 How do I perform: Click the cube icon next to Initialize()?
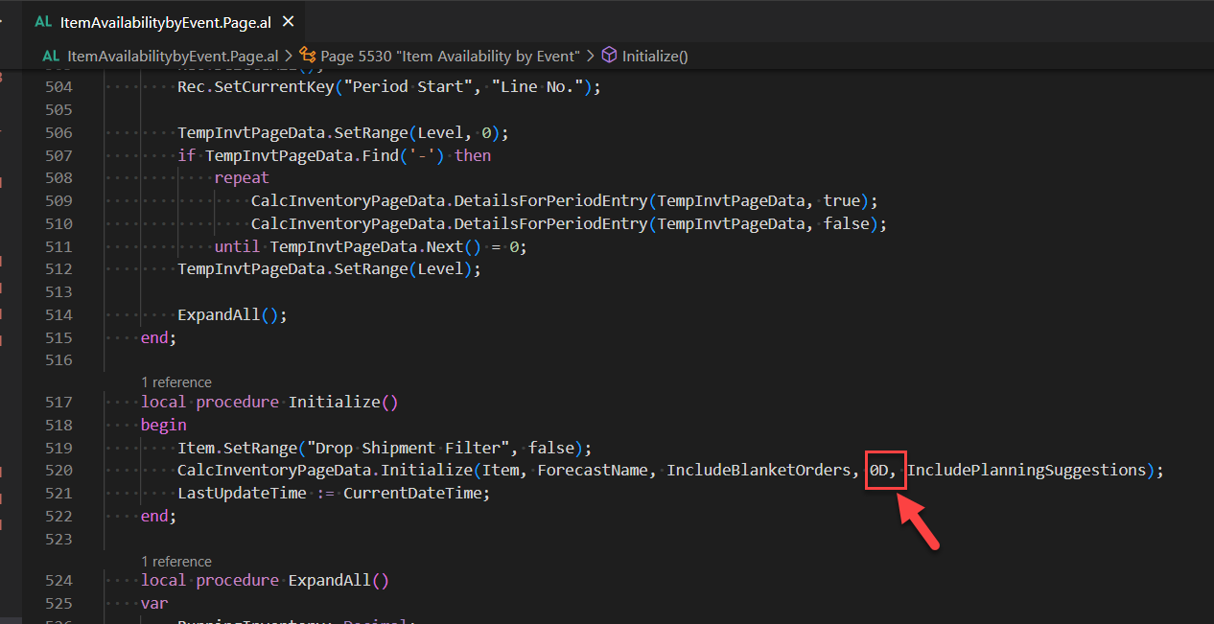tap(610, 56)
